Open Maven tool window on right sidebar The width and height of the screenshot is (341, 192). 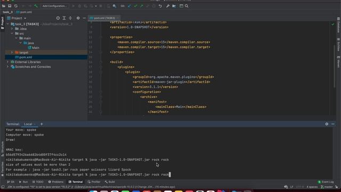[x=338, y=62]
